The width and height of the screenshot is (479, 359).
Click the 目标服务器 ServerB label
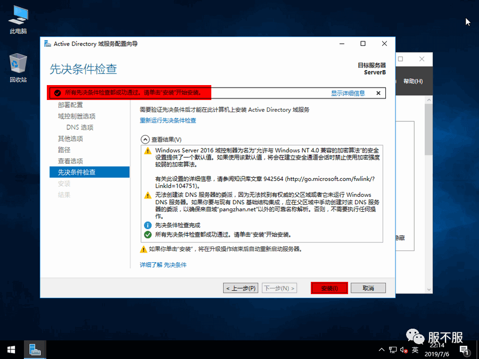click(372, 69)
